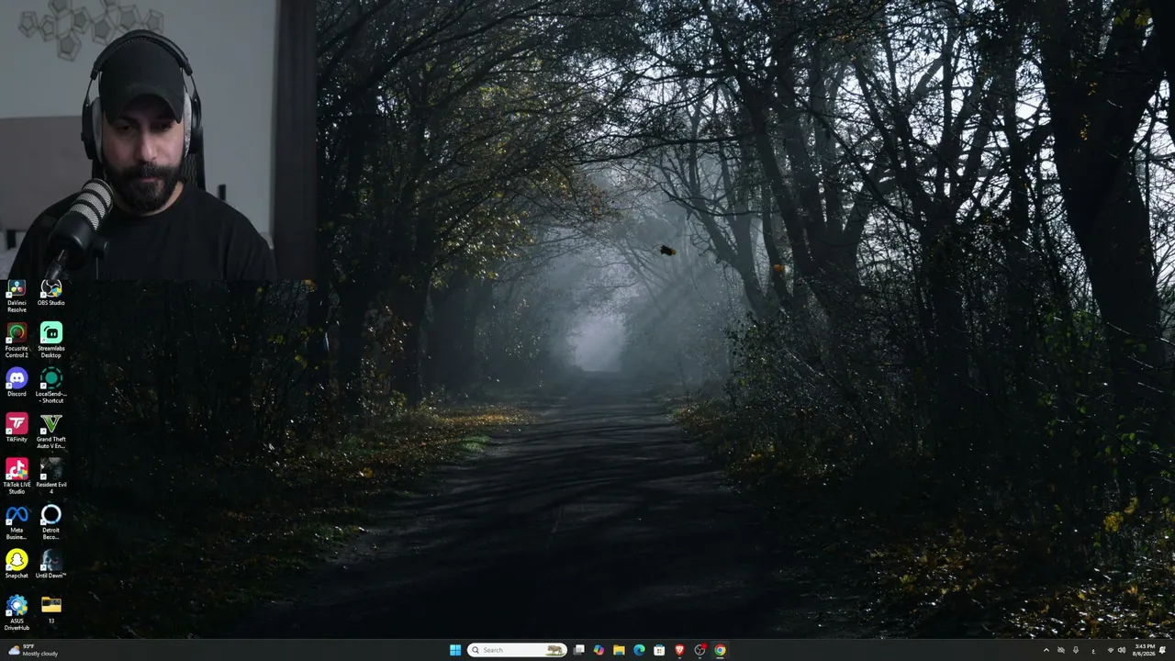Open network settings via Wi-Fi icon
Image resolution: width=1175 pixels, height=661 pixels.
(1110, 650)
